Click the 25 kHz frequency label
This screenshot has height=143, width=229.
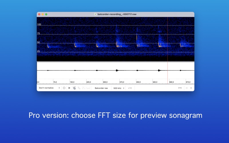38,51
